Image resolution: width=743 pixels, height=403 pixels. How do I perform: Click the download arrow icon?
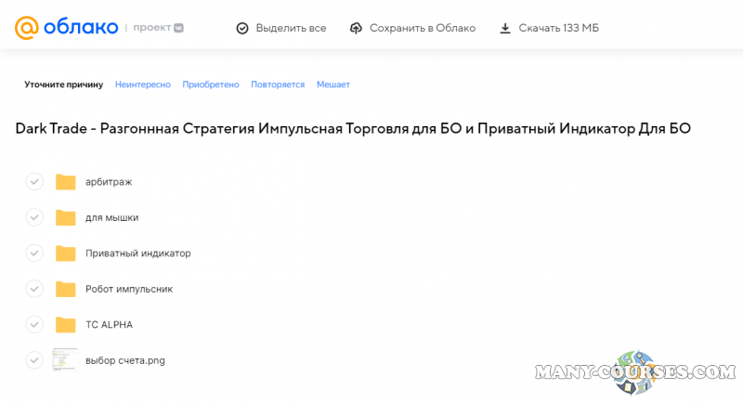pyautogui.click(x=505, y=28)
